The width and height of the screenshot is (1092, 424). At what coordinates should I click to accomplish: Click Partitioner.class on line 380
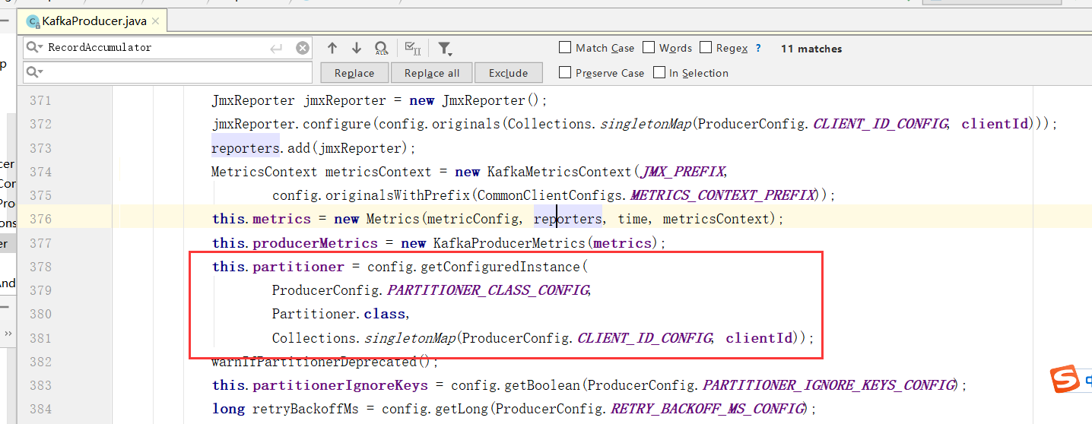pyautogui.click(x=338, y=314)
